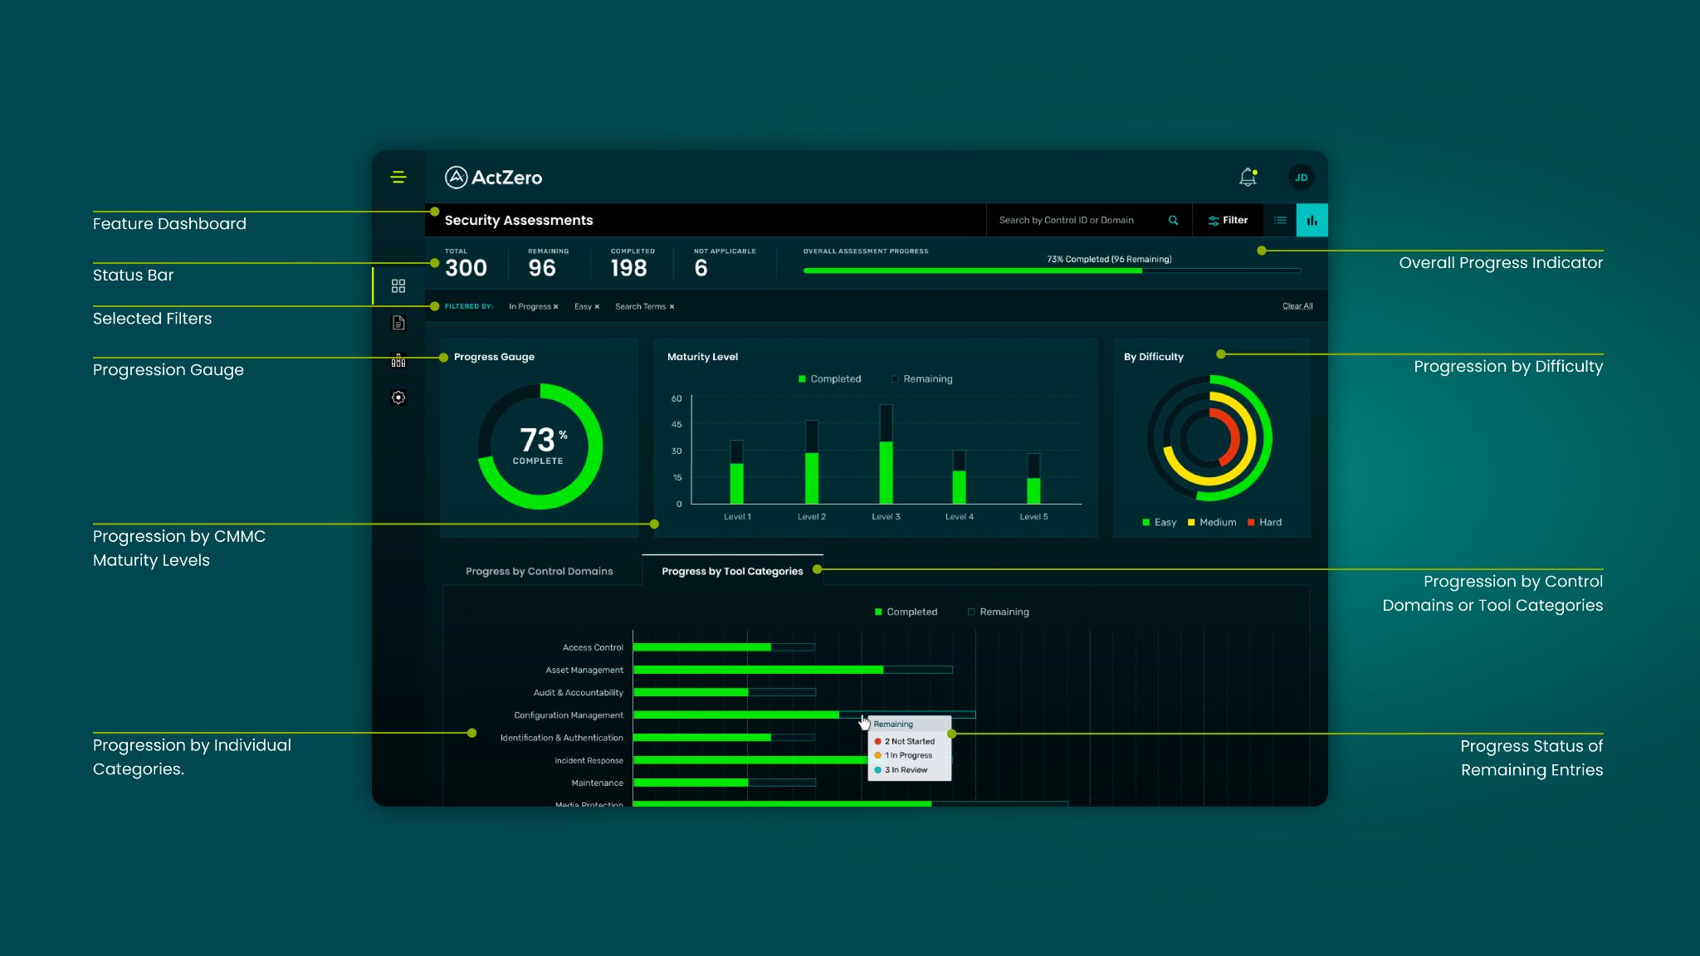This screenshot has height=956, width=1700.
Task: Click the Level 1 bar
Action: pos(736,471)
